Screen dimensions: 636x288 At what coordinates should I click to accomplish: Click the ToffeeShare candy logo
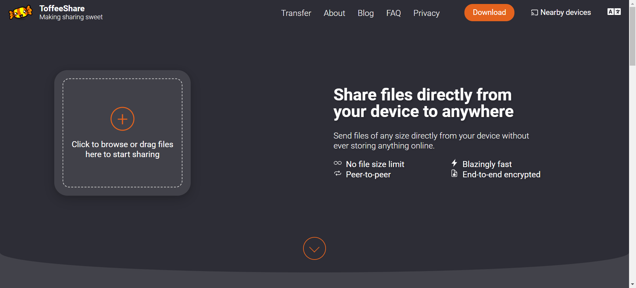pos(21,13)
